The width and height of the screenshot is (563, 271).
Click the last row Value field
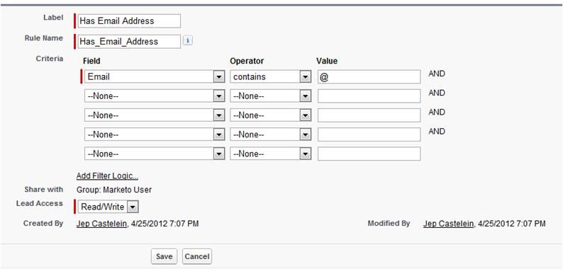pos(369,154)
